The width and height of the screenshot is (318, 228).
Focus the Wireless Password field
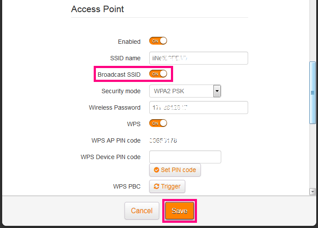[198, 107]
